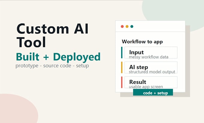
Task: Click the 'Custom AI Tool' title
Action: click(52, 35)
